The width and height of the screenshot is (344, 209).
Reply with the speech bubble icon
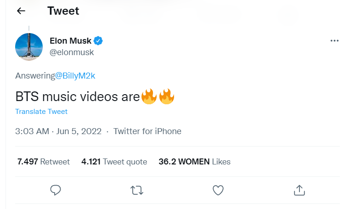tap(56, 190)
